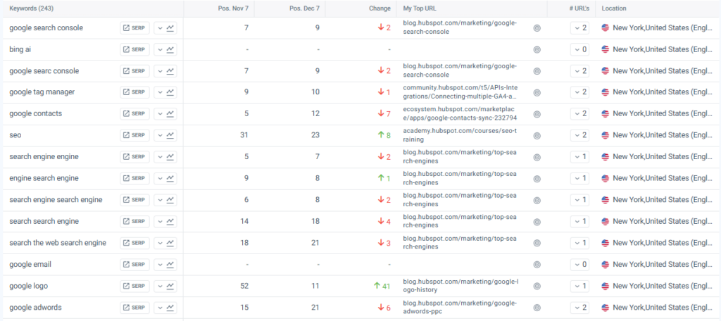Open SERP for google search console
Image resolution: width=721 pixels, height=321 pixels.
click(x=134, y=28)
